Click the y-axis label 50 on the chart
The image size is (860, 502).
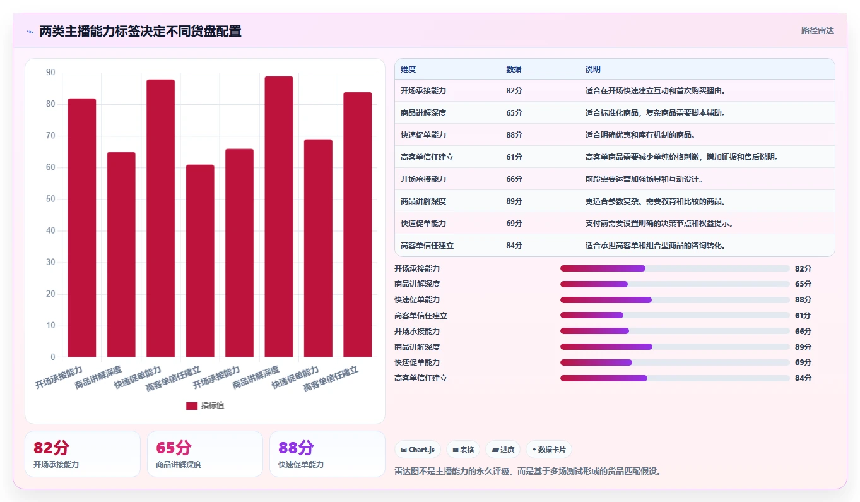(50, 199)
